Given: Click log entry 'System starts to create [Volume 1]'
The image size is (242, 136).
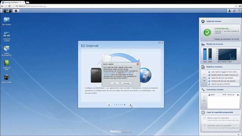Looking at the screenshot, I should [x=223, y=75].
